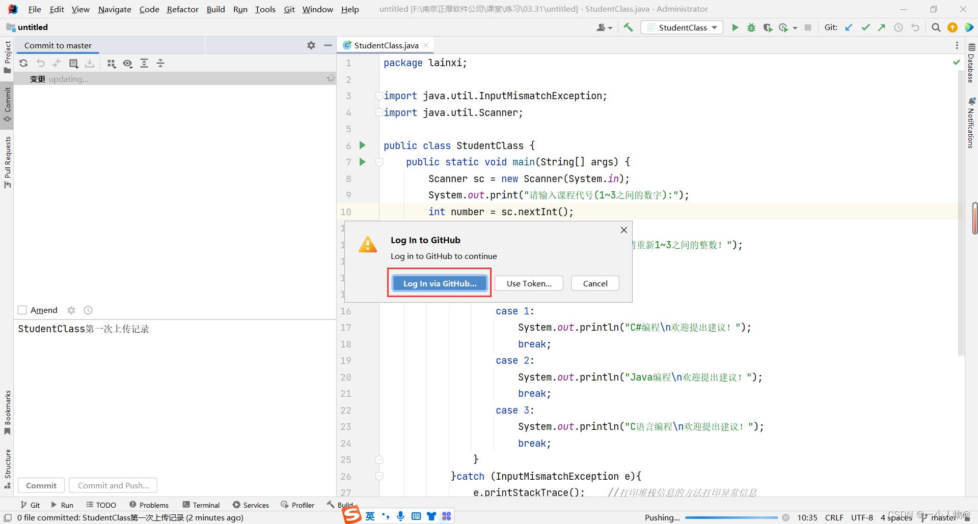
Task: Open commit tool window settings gear
Action: pyautogui.click(x=311, y=45)
